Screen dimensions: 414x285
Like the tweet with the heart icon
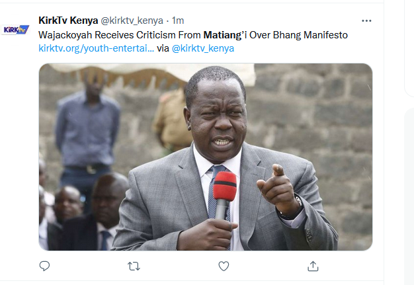pos(224,266)
